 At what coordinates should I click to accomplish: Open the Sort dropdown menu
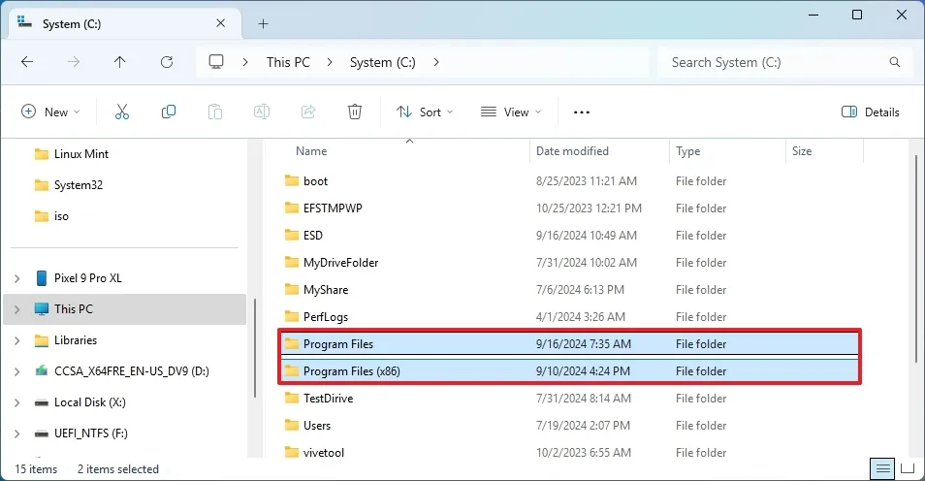point(425,112)
